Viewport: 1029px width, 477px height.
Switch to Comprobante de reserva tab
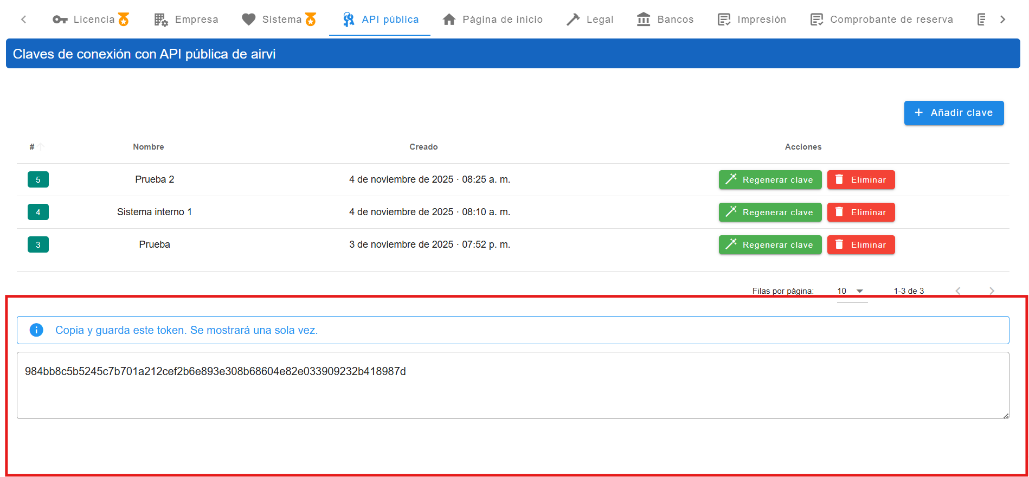tap(882, 20)
